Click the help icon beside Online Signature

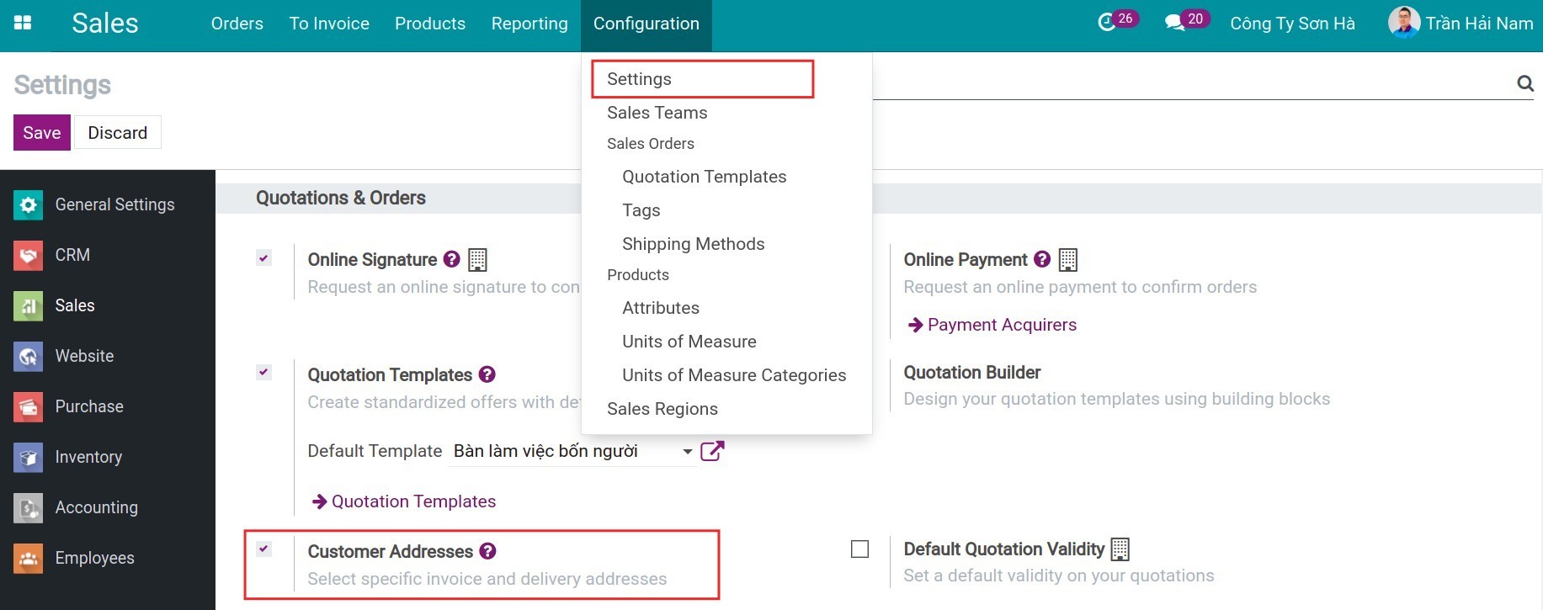[451, 259]
